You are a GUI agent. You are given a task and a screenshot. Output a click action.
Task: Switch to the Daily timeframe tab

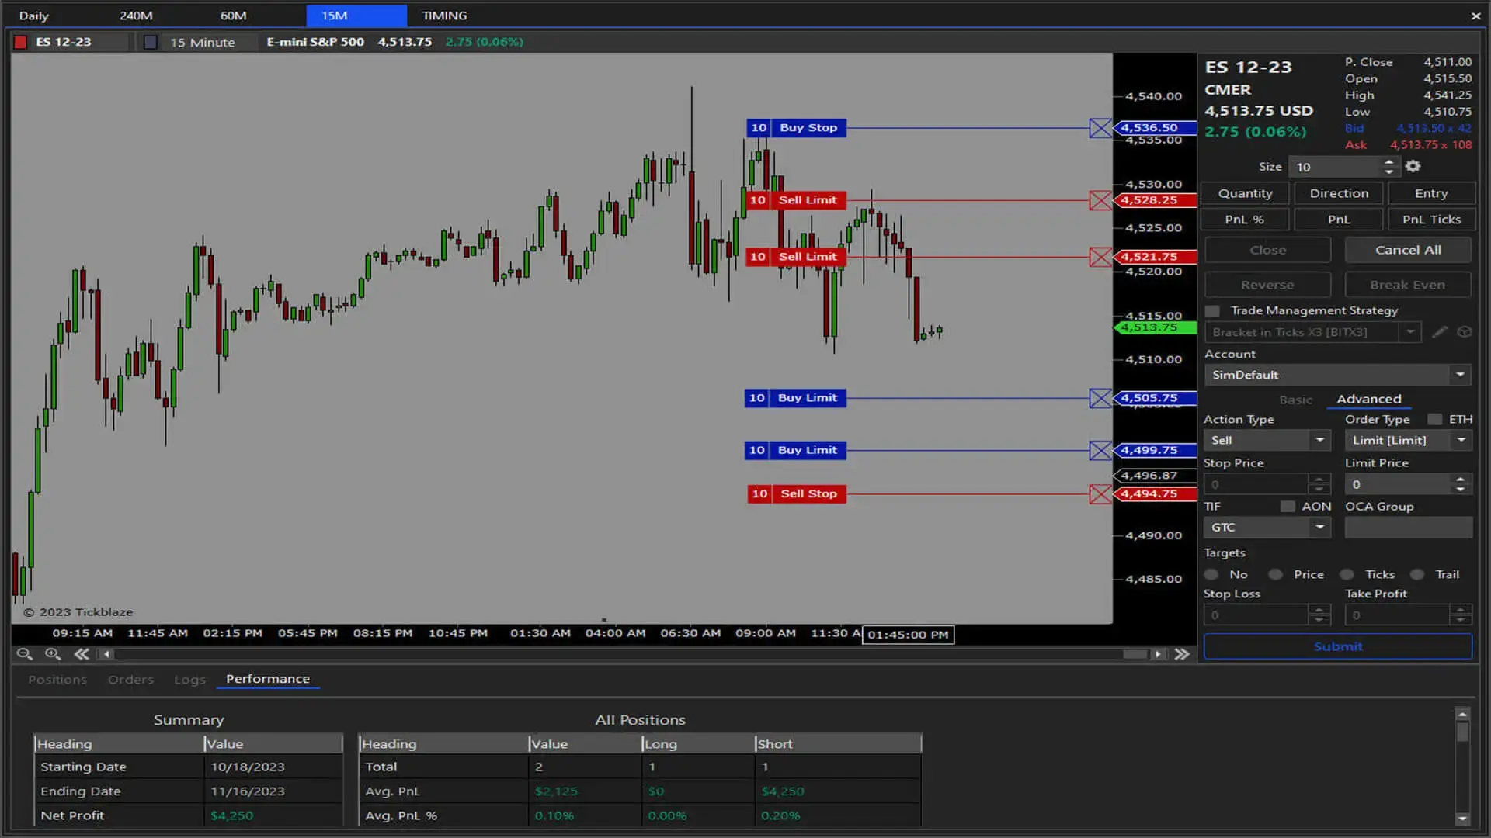tap(33, 16)
